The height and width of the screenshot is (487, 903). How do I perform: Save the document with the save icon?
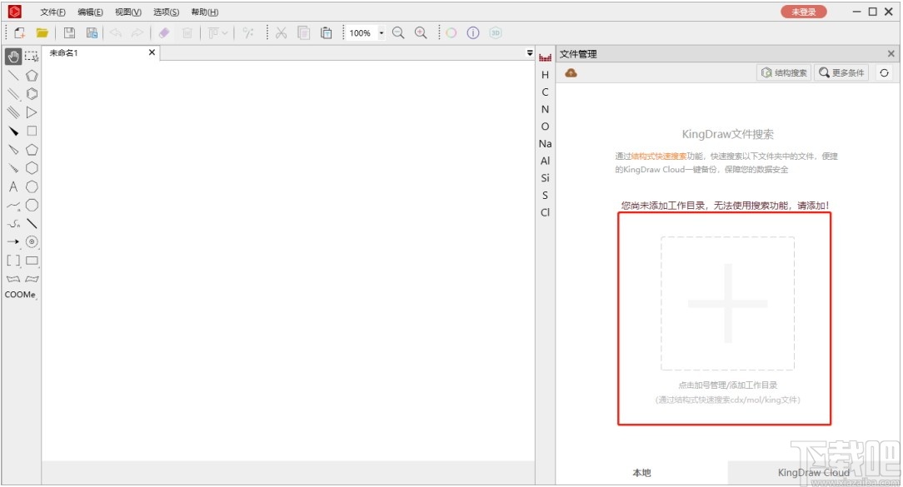tap(68, 32)
